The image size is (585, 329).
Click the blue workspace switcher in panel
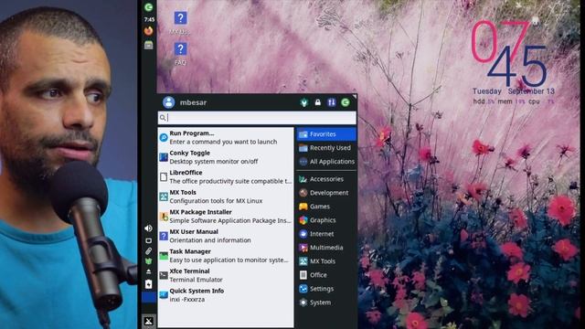tap(149, 297)
